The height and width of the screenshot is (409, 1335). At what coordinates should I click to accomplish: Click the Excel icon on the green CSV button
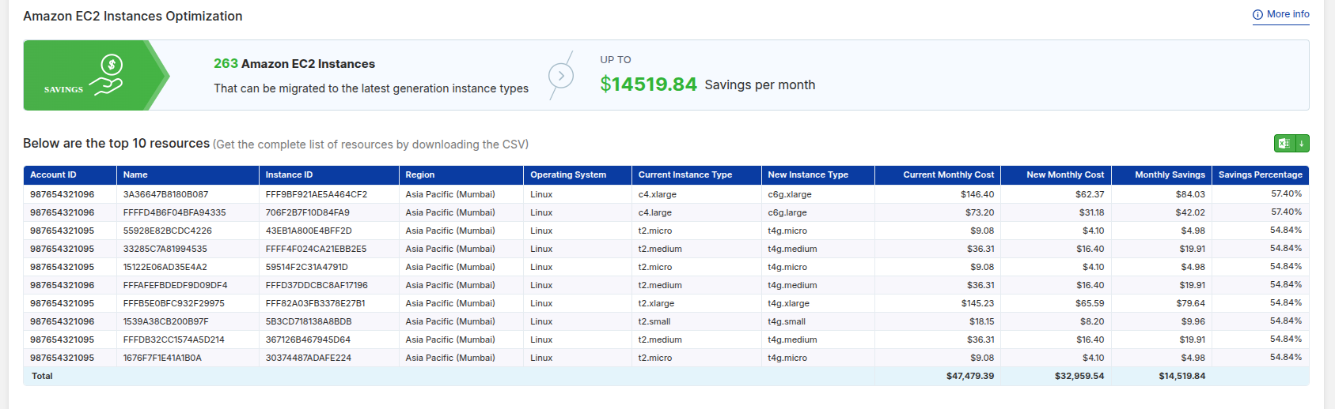click(1284, 144)
